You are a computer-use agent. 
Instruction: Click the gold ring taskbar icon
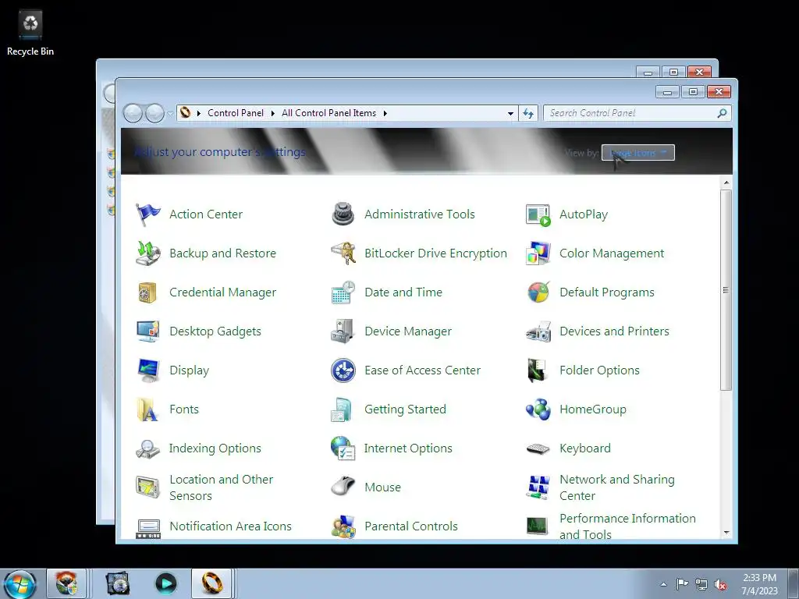coord(212,583)
